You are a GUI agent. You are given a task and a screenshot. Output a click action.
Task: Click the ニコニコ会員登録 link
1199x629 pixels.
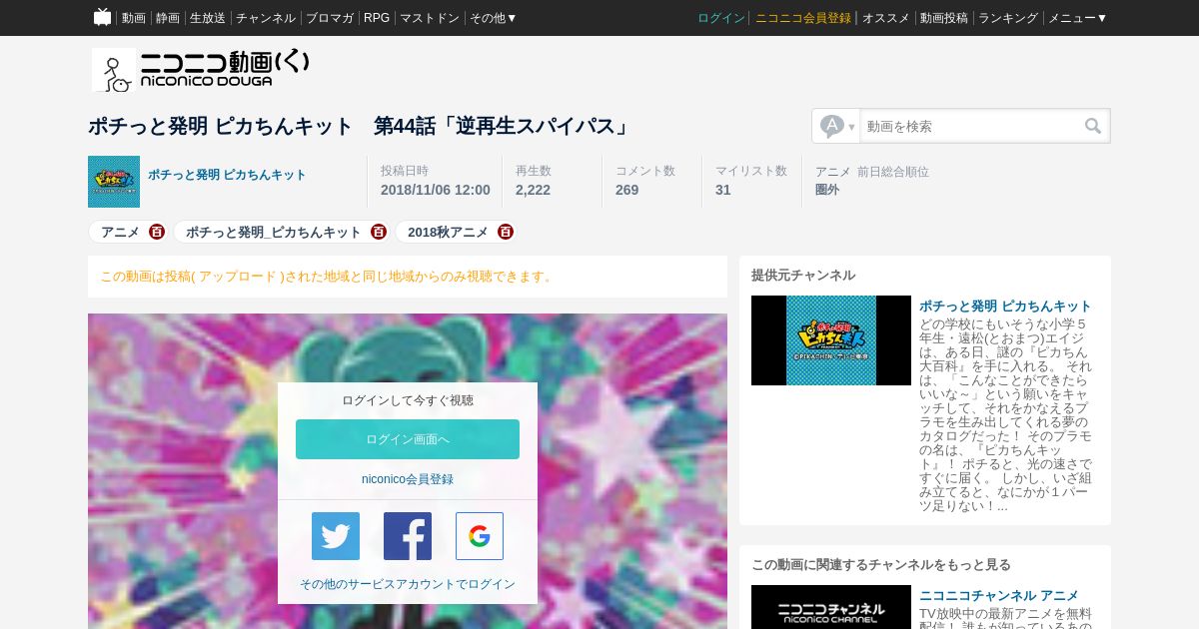click(803, 18)
